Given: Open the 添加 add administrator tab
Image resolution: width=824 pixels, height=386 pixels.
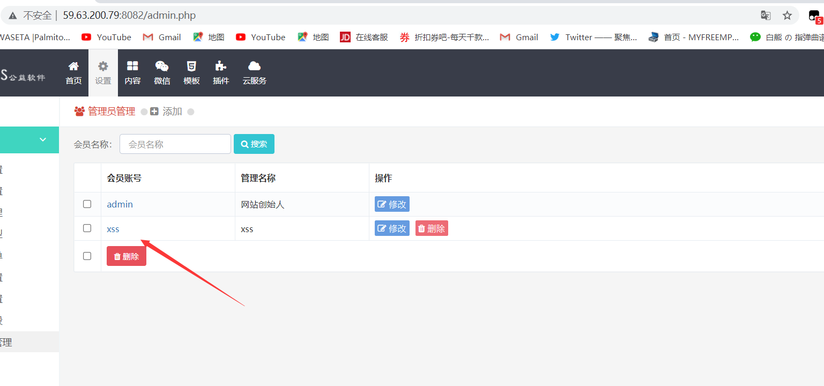Looking at the screenshot, I should coord(166,112).
